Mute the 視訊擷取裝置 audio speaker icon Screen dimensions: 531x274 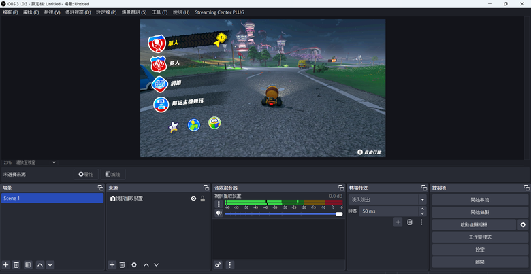(x=219, y=213)
